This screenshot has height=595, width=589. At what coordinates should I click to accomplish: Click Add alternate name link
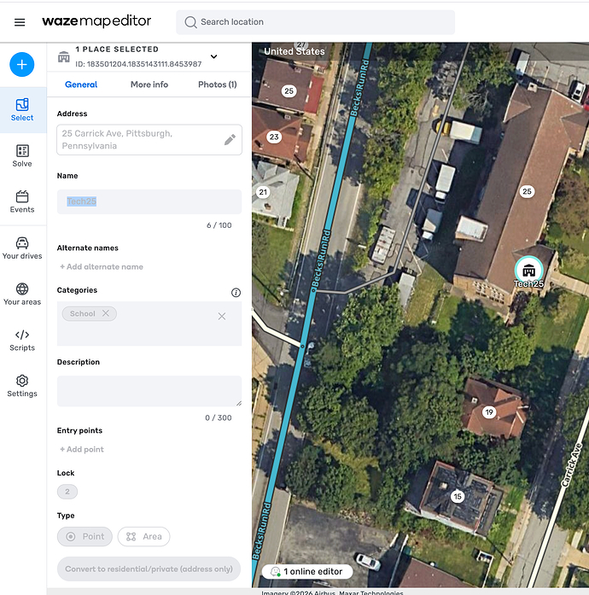102,267
